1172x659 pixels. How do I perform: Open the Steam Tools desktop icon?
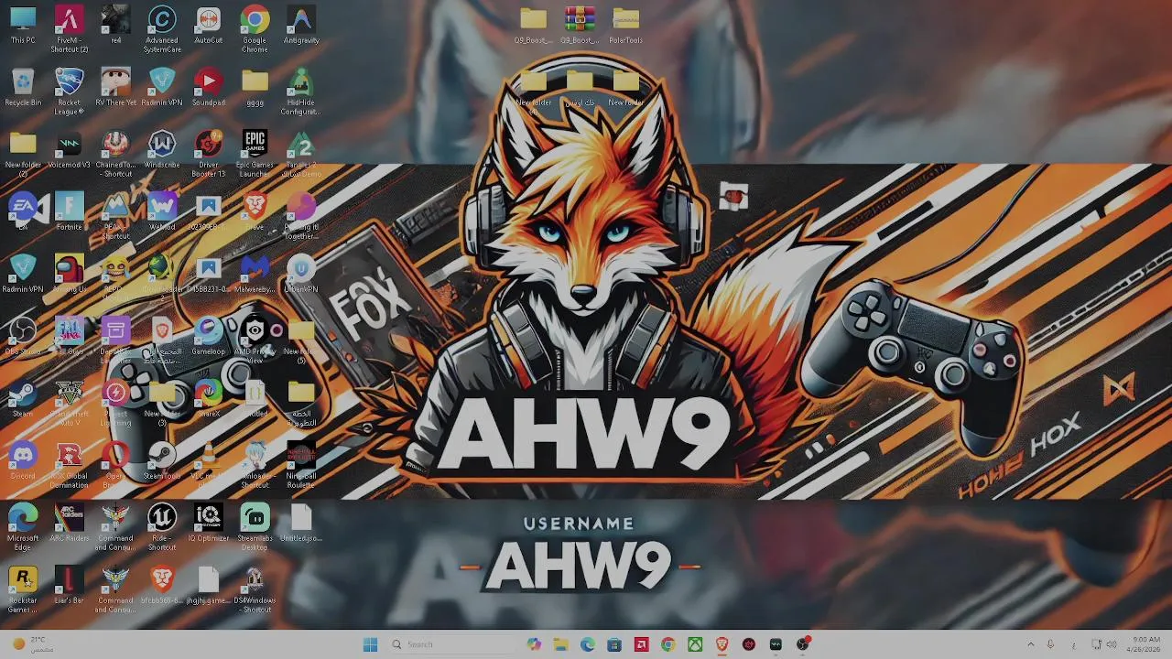point(162,461)
